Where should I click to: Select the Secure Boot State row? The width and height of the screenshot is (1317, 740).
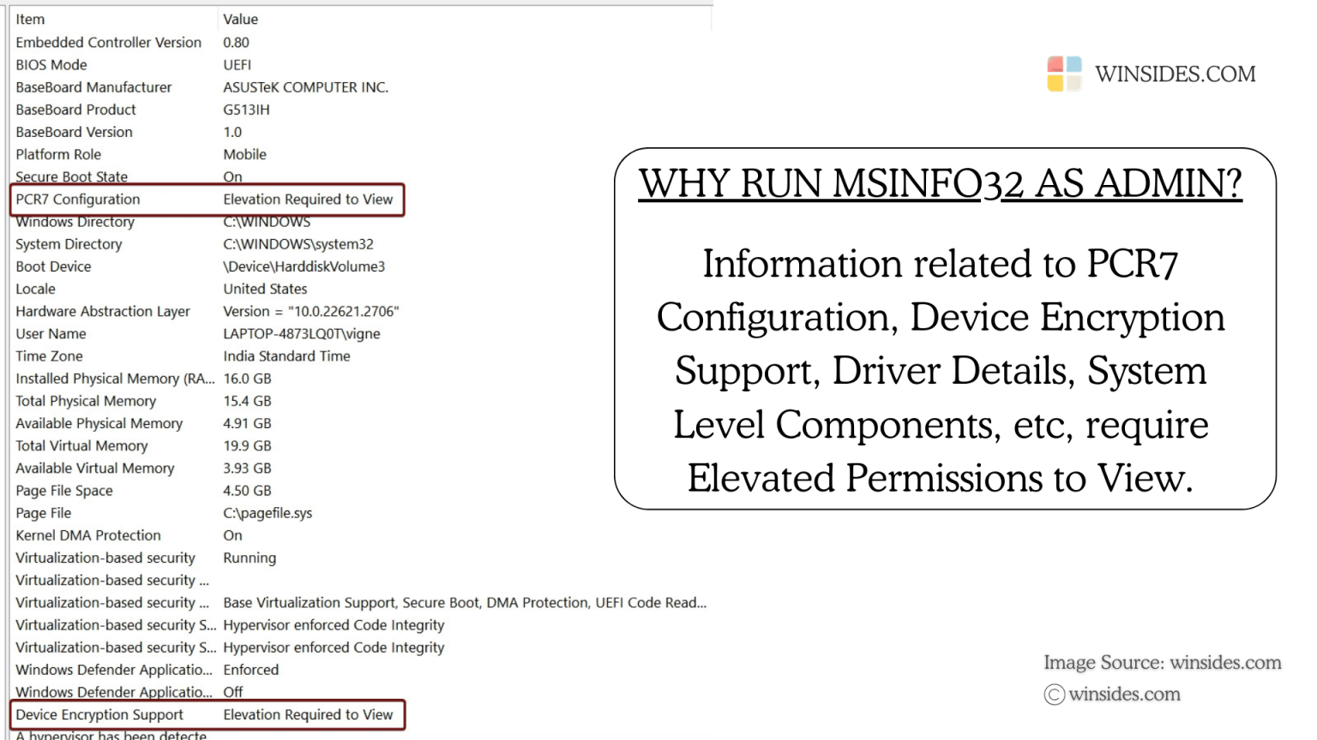coord(129,176)
